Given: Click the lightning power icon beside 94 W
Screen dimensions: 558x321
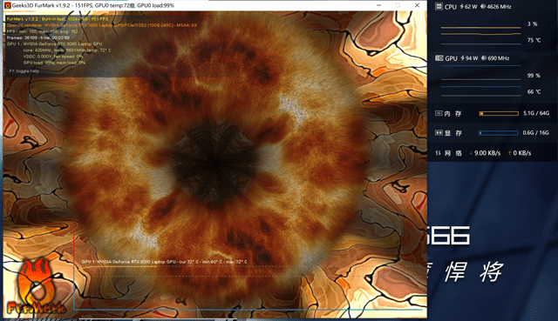Looking at the screenshot, I should (462, 58).
